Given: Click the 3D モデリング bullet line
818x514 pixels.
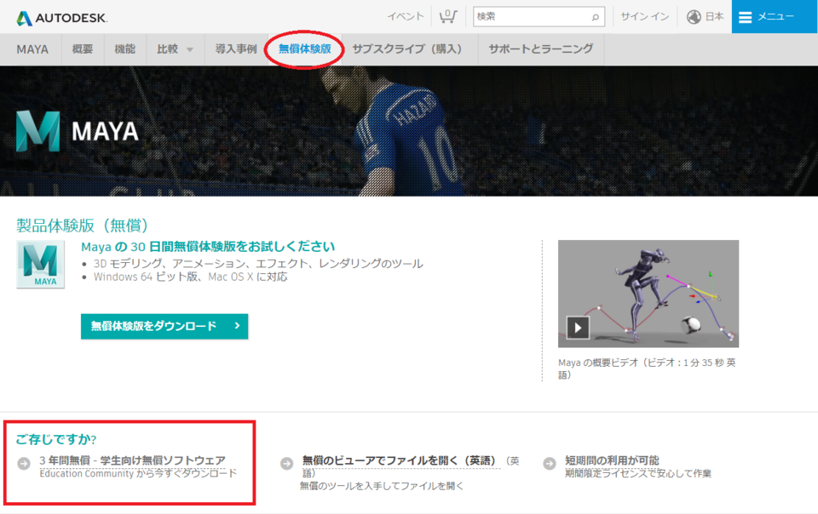Looking at the screenshot, I should (258, 264).
